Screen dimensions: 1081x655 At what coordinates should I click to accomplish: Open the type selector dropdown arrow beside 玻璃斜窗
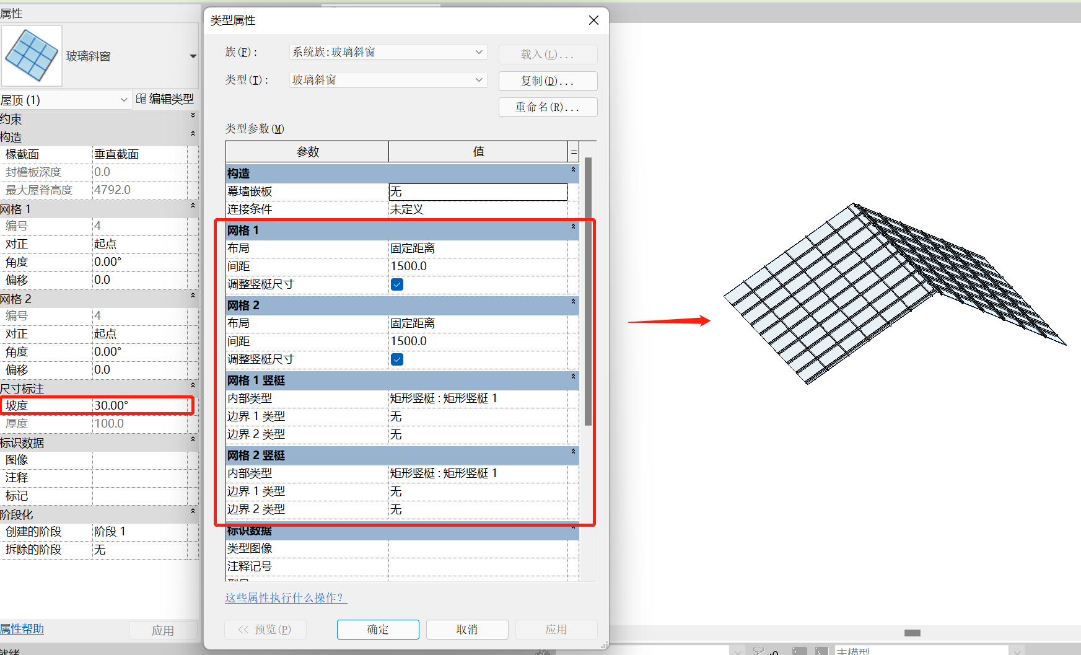click(193, 56)
